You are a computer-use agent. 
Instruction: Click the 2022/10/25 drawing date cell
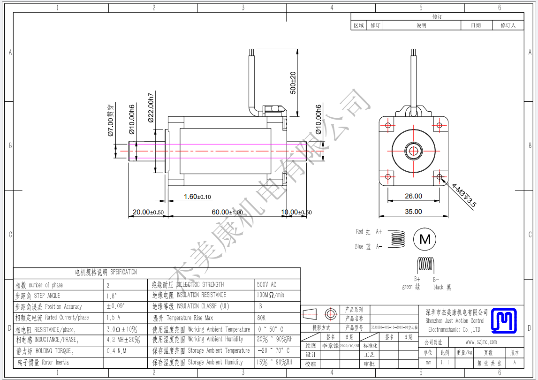(348, 346)
